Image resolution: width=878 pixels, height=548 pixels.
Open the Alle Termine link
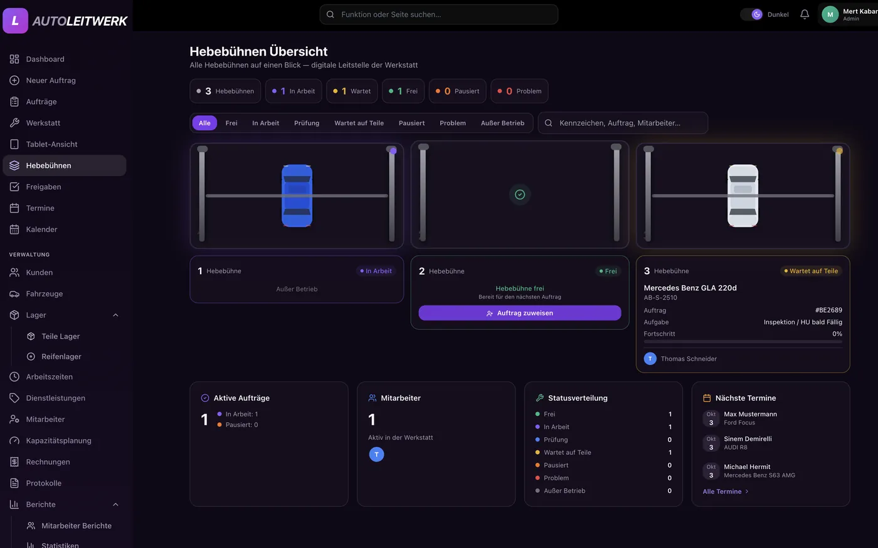coord(726,492)
